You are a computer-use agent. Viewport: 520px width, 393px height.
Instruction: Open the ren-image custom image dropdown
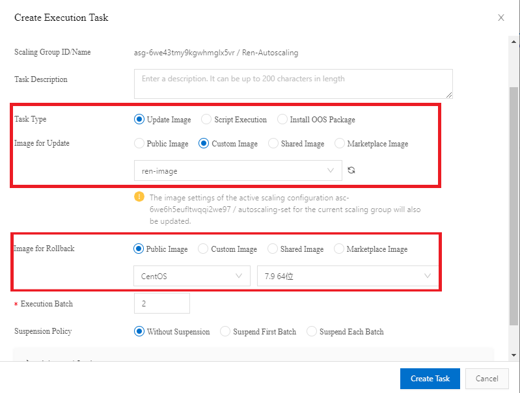coord(238,170)
